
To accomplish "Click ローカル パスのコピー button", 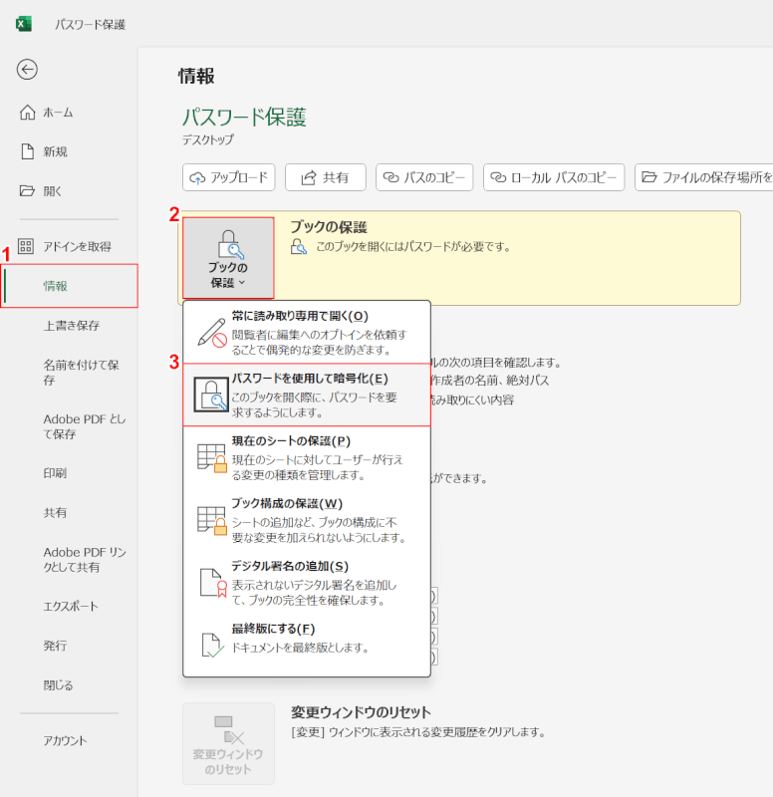I will pyautogui.click(x=554, y=177).
